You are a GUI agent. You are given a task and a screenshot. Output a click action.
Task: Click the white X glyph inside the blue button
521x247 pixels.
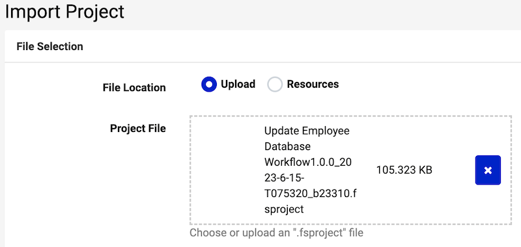pyautogui.click(x=488, y=170)
